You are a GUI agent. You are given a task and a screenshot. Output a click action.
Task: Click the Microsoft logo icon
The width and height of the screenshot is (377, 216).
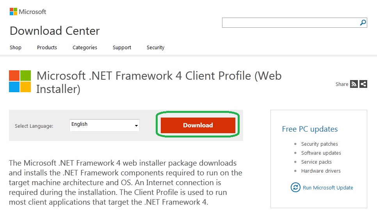13,12
